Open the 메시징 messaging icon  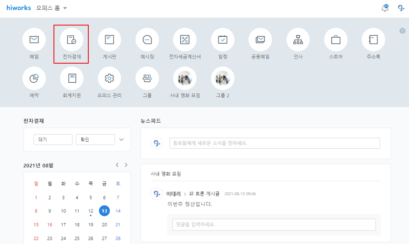pyautogui.click(x=147, y=40)
